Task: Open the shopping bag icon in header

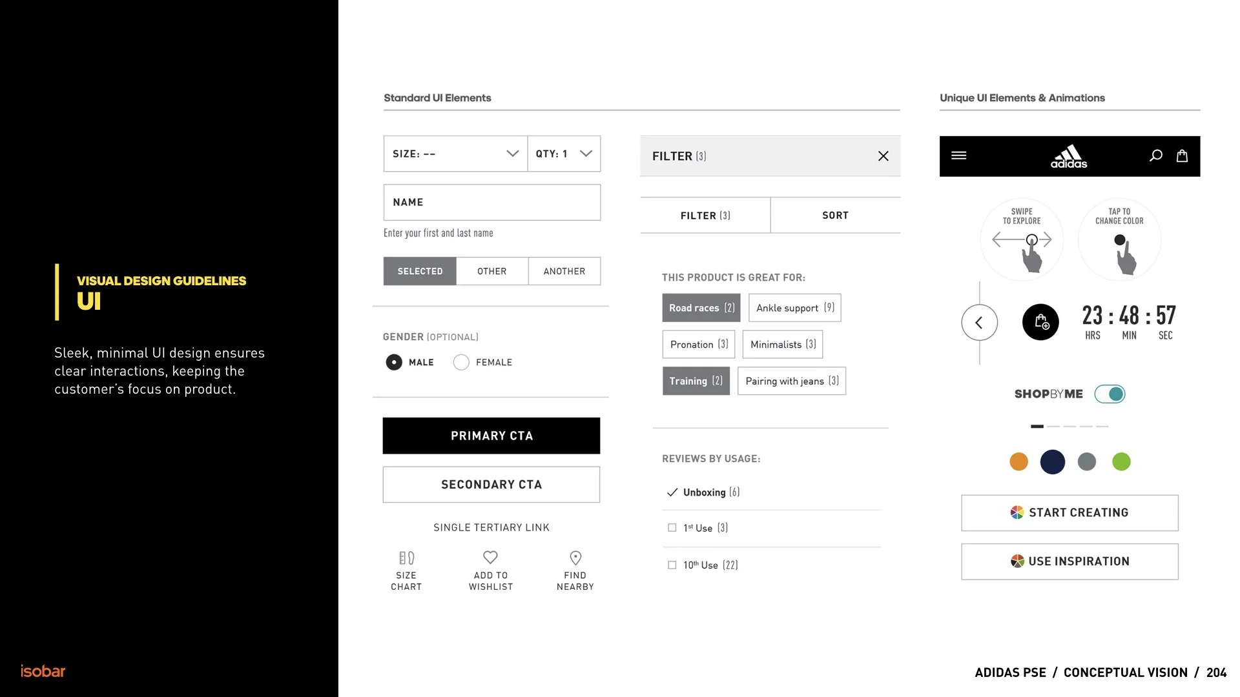Action: point(1182,156)
